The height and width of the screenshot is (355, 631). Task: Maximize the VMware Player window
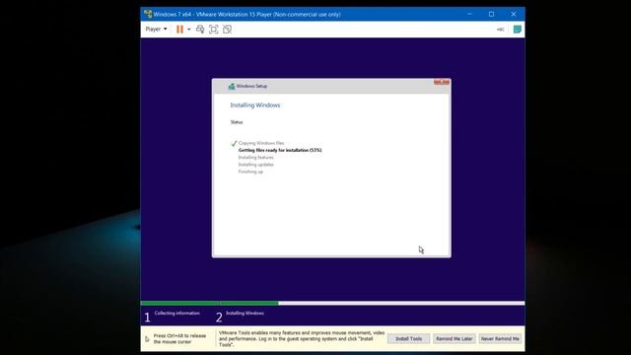click(x=491, y=14)
